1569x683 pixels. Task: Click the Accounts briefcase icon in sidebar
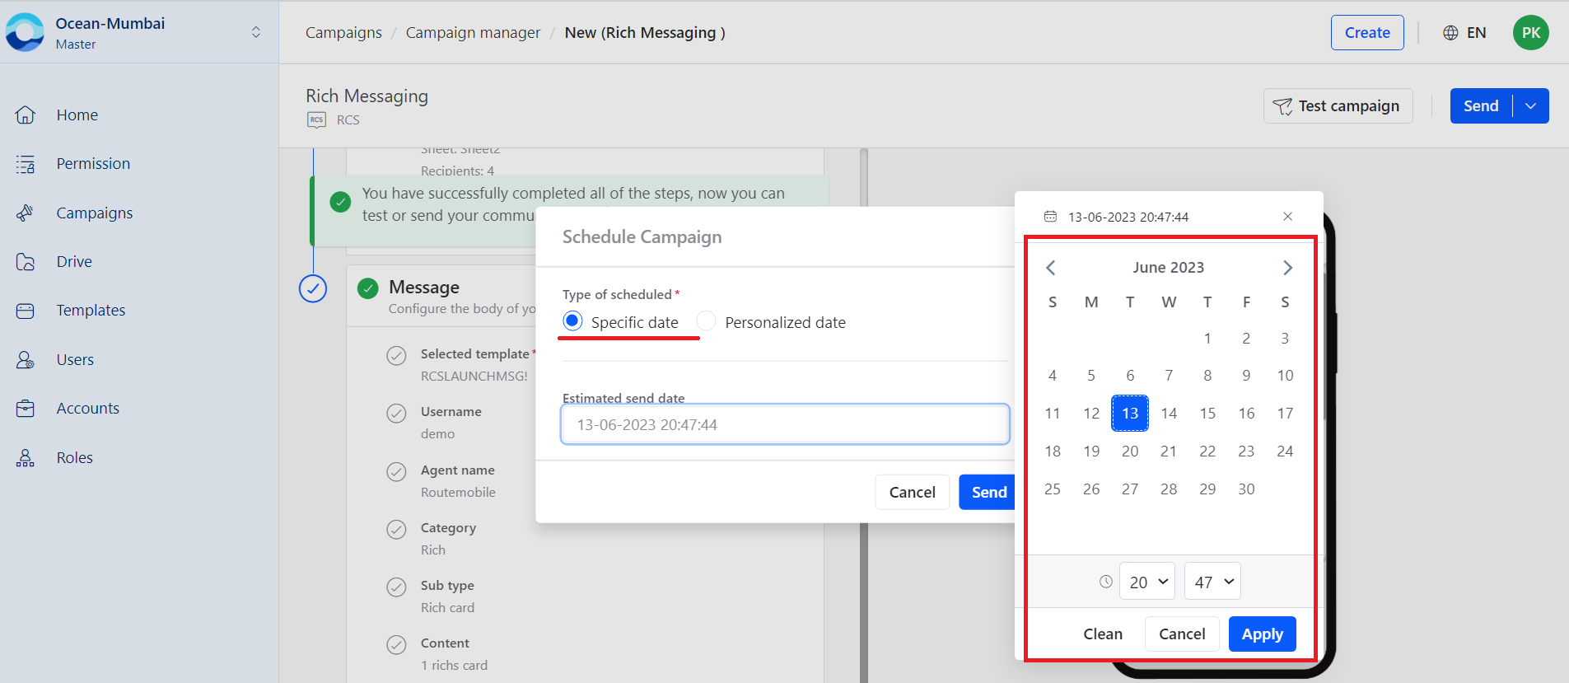26,409
